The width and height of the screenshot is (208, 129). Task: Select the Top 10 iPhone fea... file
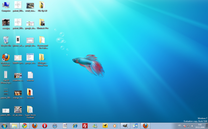(x=6, y=77)
